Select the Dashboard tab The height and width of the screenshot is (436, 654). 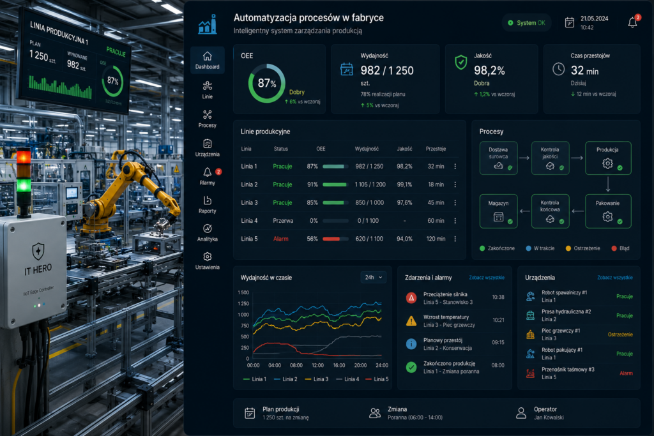click(x=208, y=61)
